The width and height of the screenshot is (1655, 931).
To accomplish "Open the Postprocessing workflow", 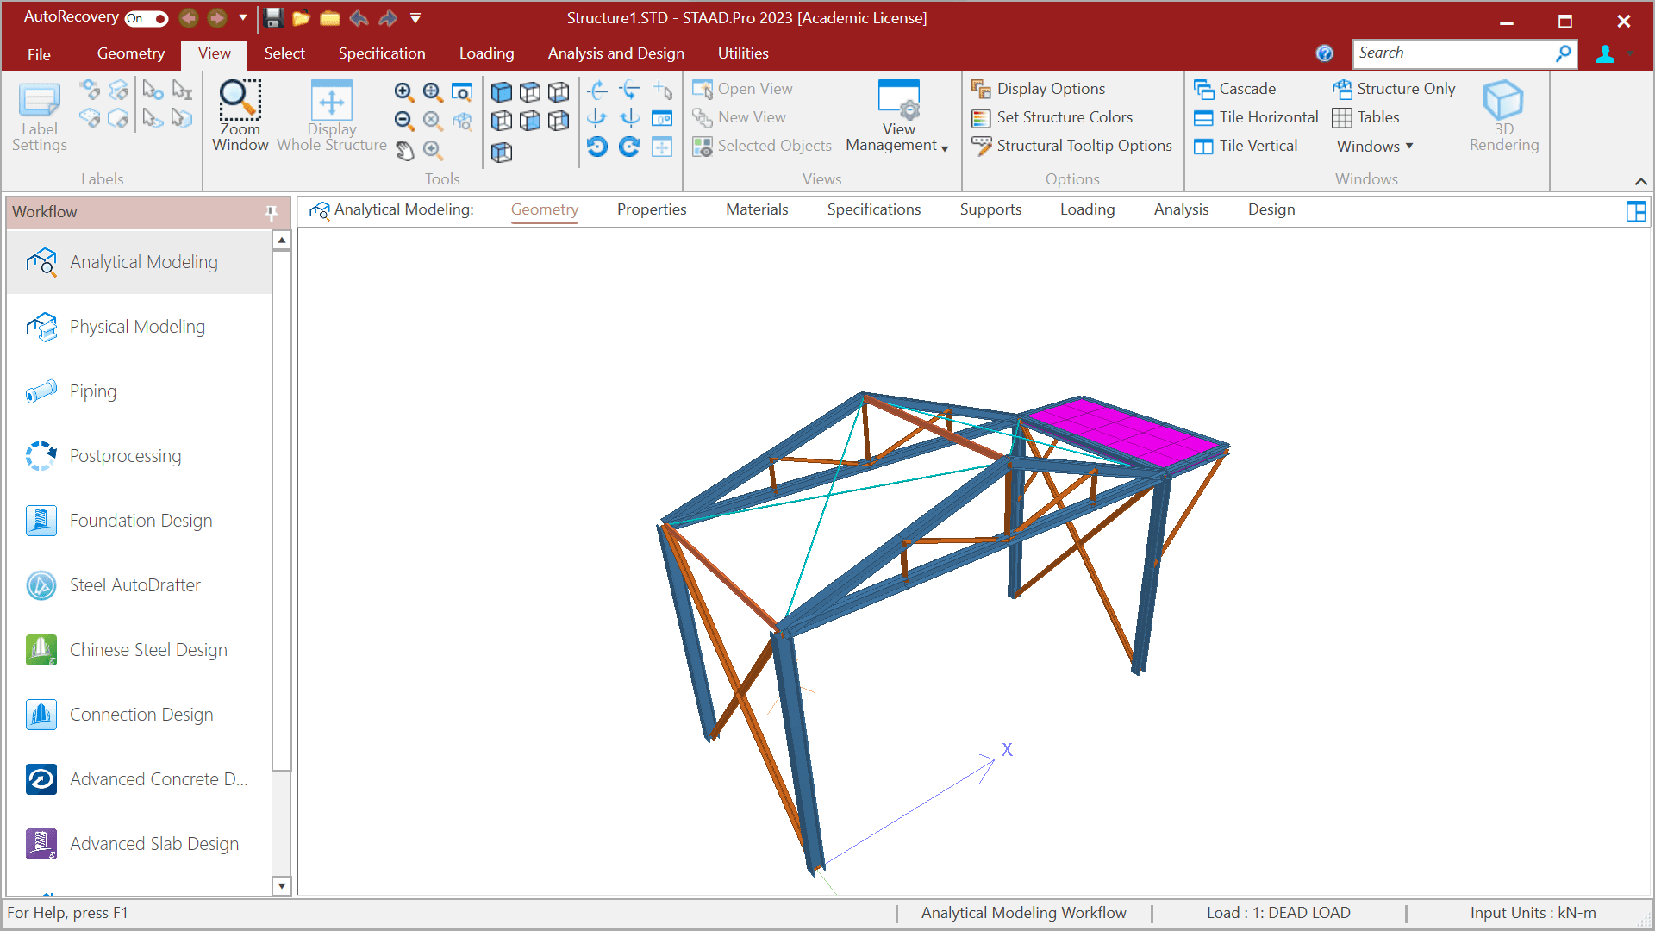I will [125, 456].
